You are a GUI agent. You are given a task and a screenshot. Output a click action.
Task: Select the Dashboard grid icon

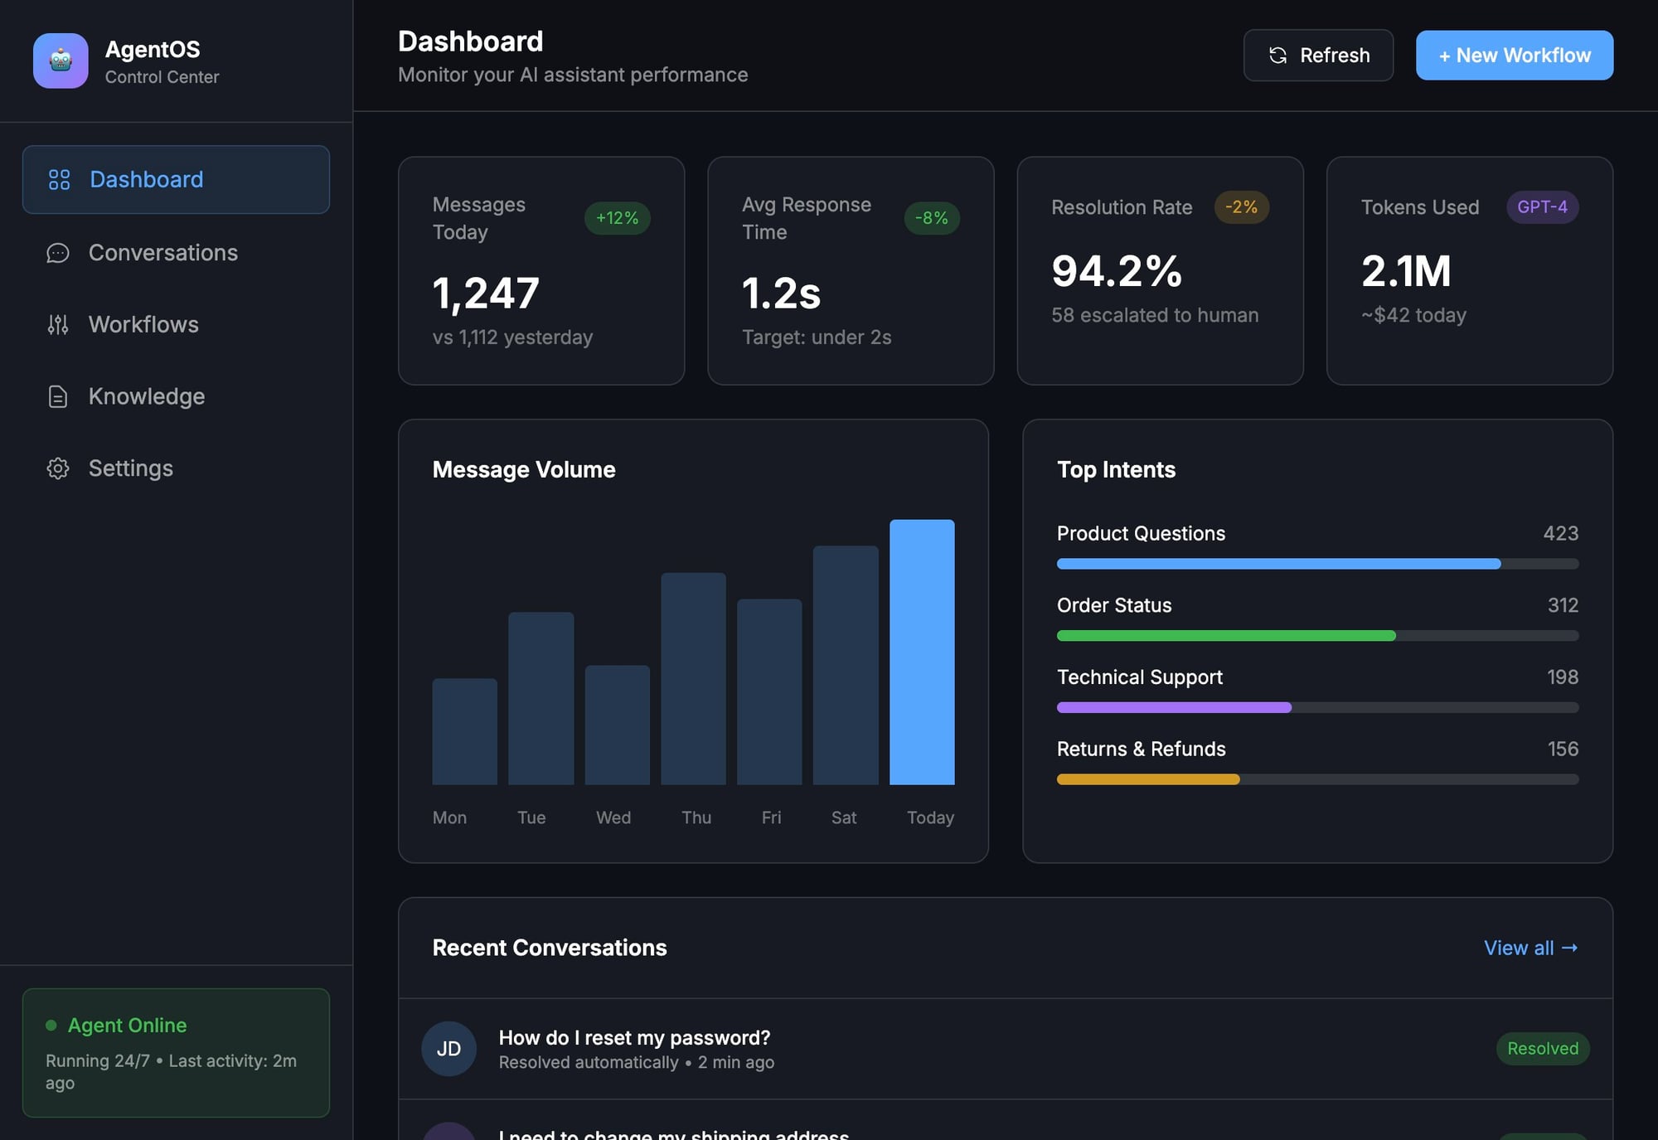tap(58, 179)
